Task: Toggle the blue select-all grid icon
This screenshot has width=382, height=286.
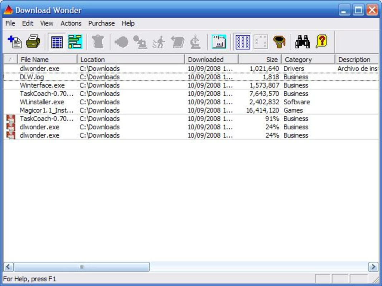Action: 243,42
